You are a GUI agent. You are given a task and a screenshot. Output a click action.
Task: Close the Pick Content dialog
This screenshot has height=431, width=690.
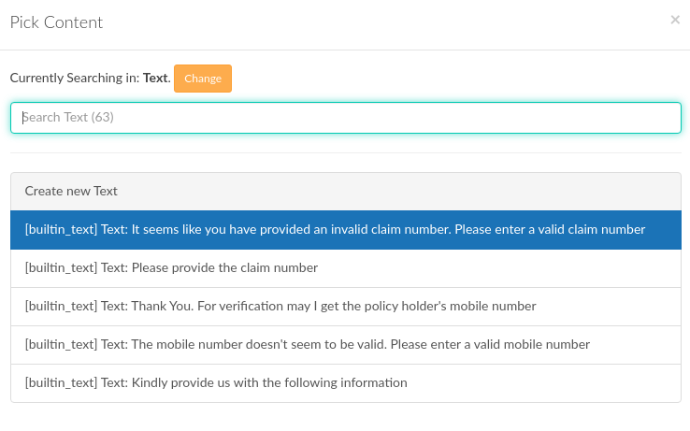[x=675, y=20]
